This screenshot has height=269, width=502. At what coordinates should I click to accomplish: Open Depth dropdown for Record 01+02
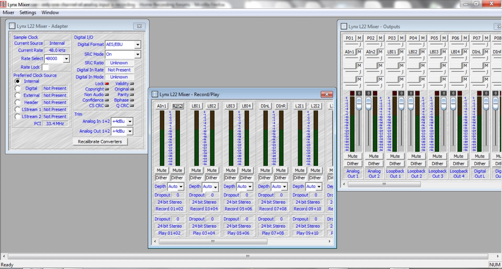pos(181,186)
